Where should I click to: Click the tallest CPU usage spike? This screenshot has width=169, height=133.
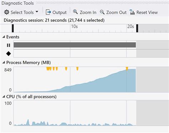pyautogui.click(x=28, y=122)
